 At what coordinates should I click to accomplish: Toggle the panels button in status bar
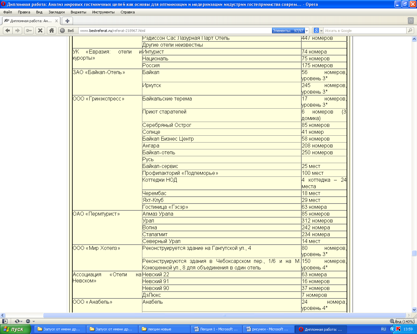[5, 321]
